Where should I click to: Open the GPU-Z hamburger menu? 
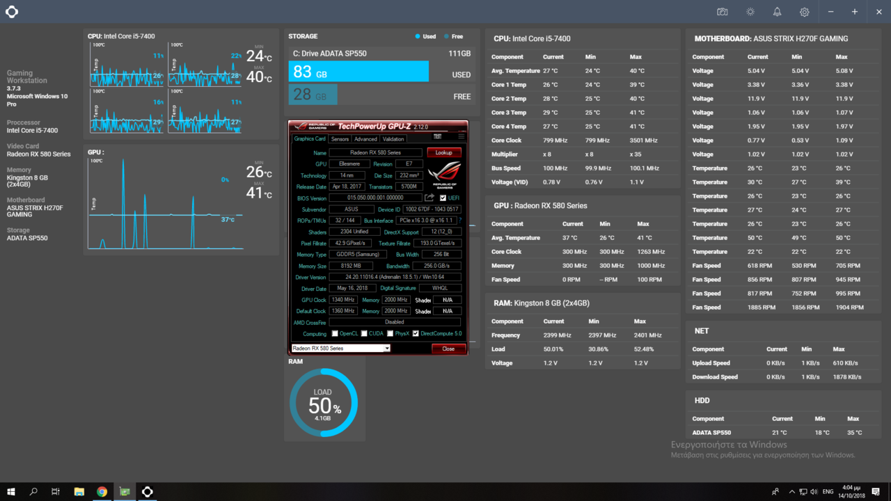point(461,136)
